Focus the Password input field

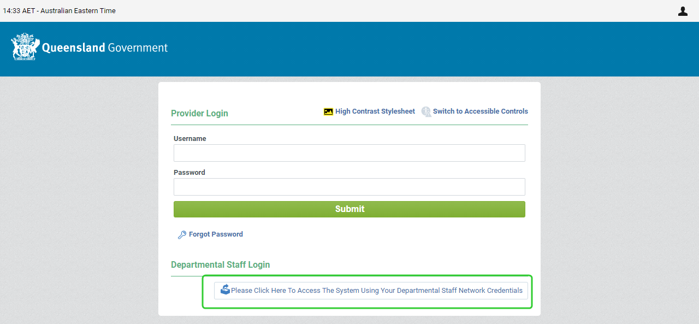point(349,187)
